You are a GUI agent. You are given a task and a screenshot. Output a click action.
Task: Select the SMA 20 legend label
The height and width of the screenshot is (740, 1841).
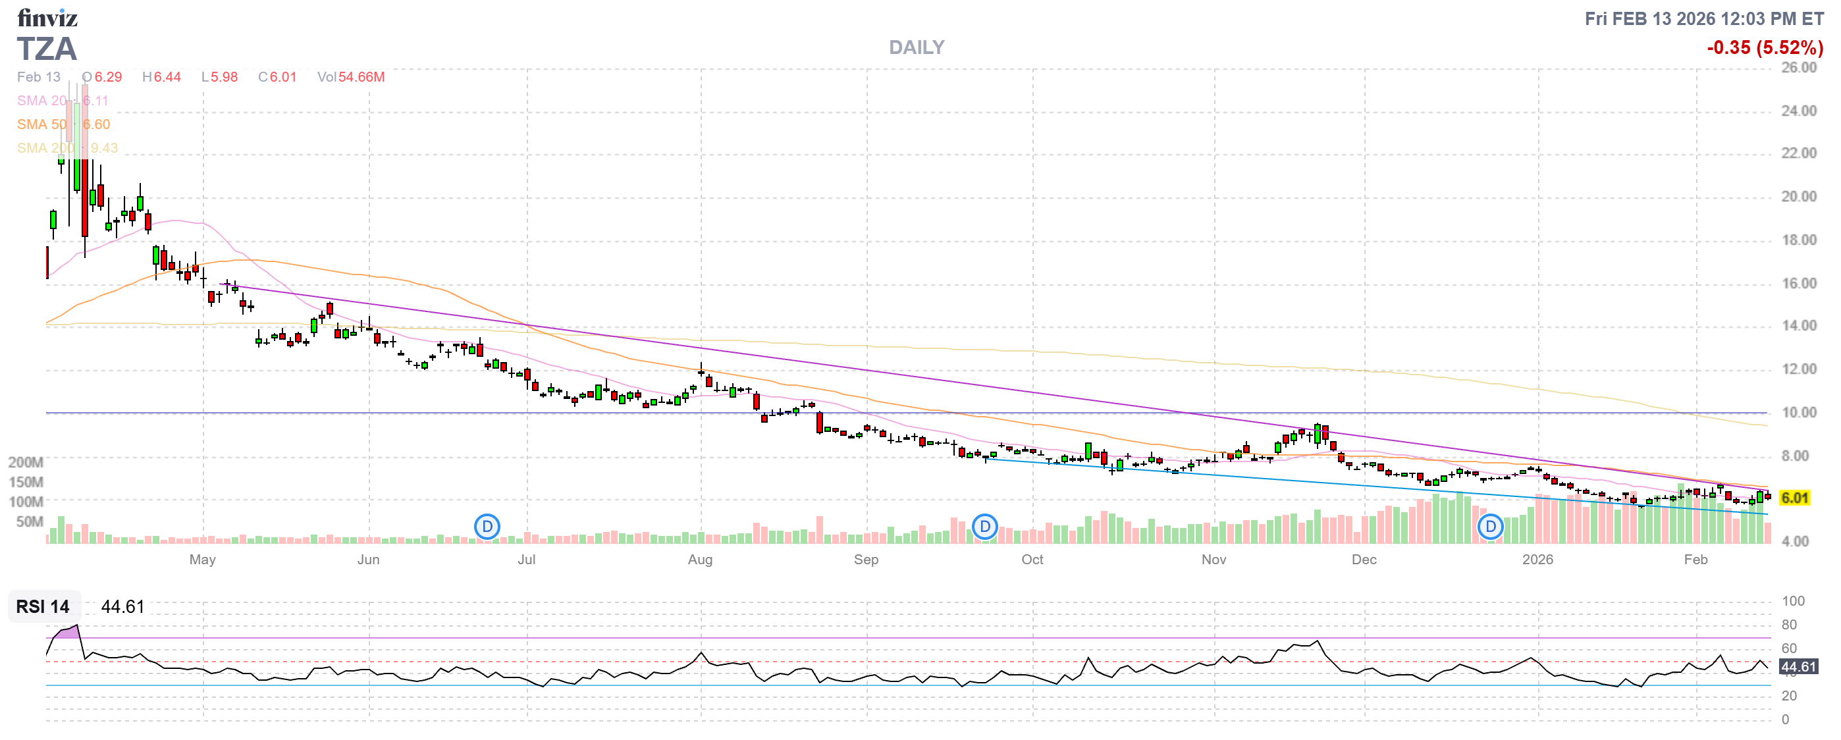[41, 101]
